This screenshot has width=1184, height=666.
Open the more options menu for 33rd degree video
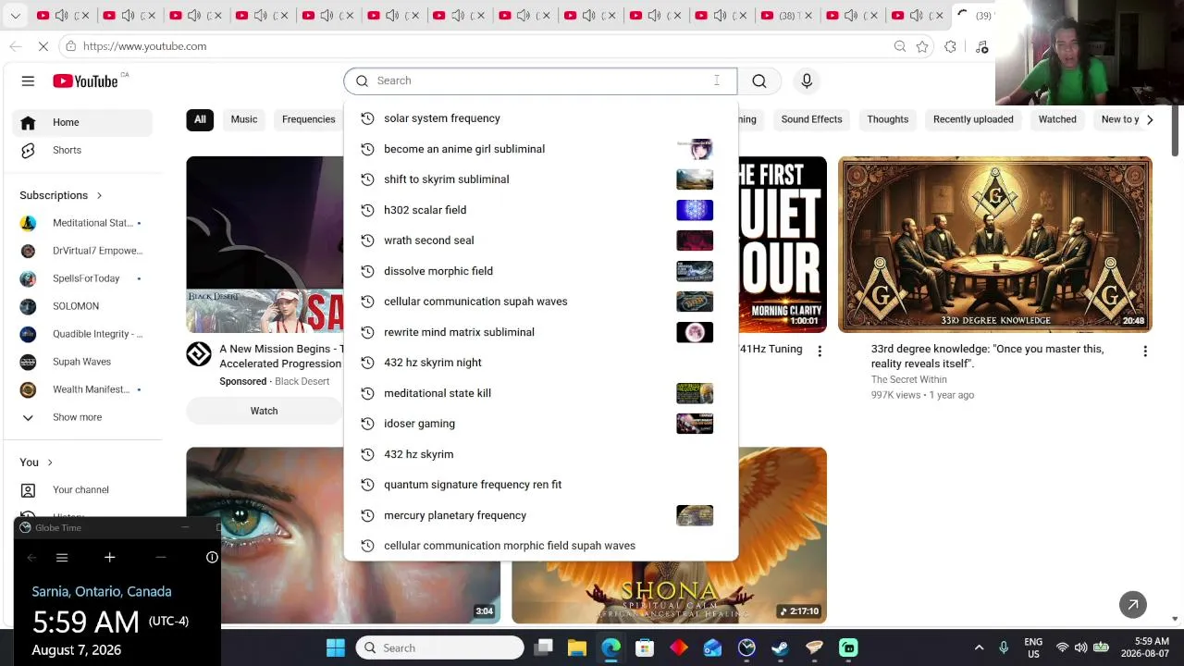(x=1145, y=351)
